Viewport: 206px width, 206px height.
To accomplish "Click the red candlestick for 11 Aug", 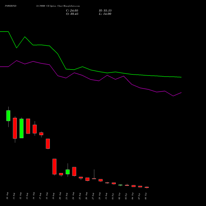I will [x=15, y=128].
